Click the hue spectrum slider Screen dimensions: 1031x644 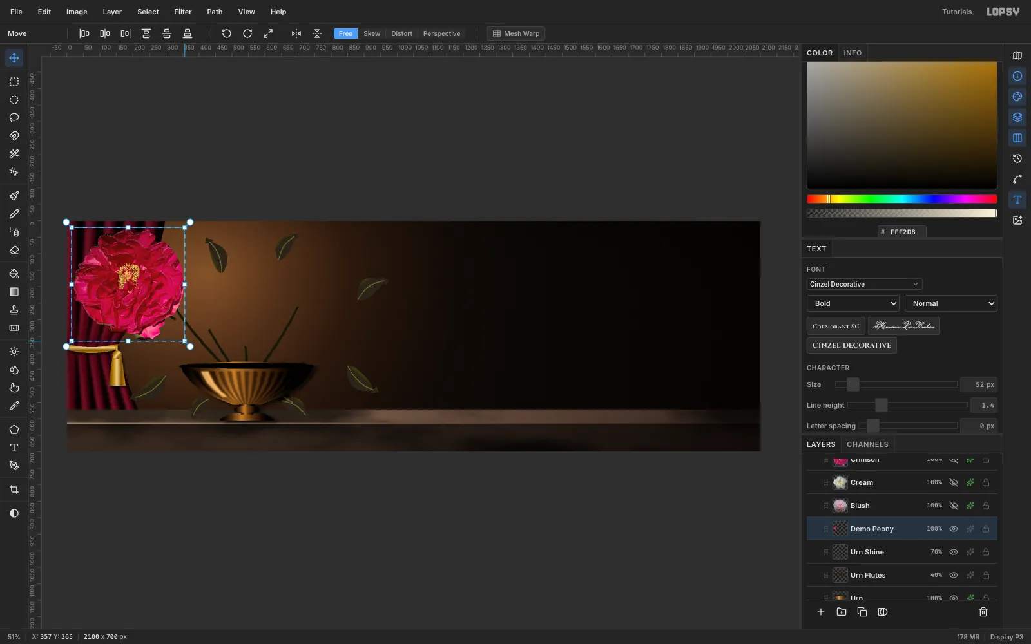(901, 199)
